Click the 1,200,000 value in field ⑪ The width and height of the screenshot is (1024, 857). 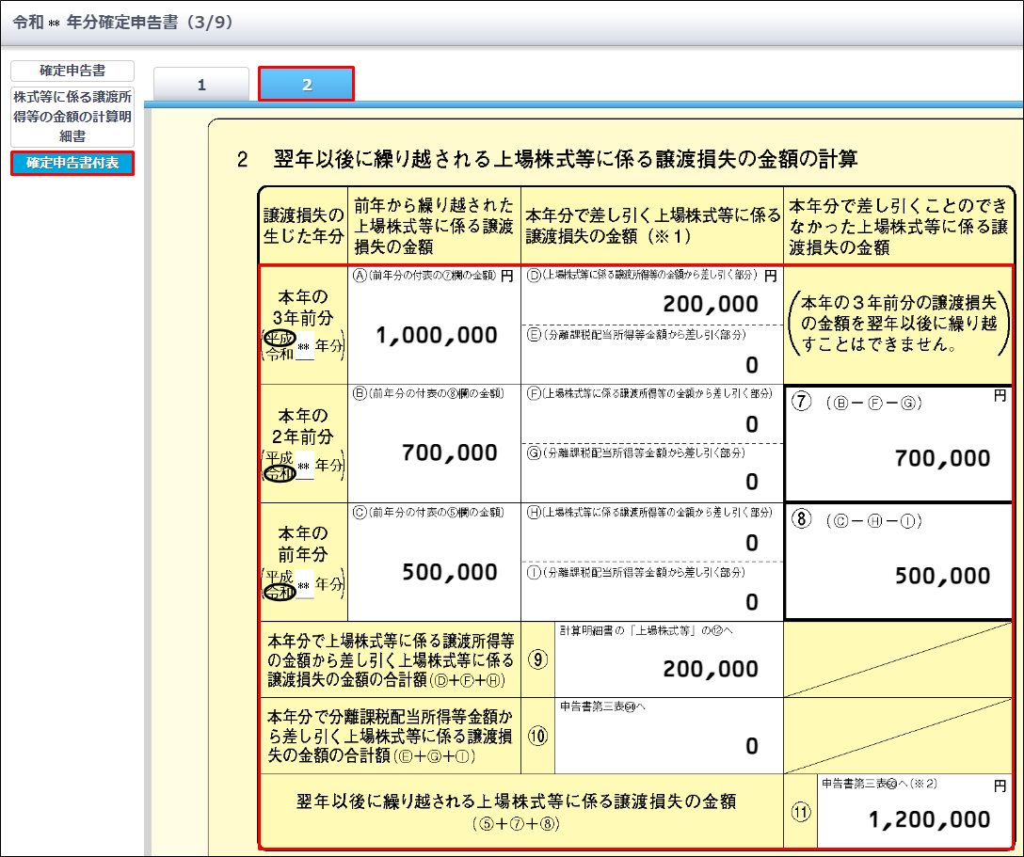click(x=929, y=819)
